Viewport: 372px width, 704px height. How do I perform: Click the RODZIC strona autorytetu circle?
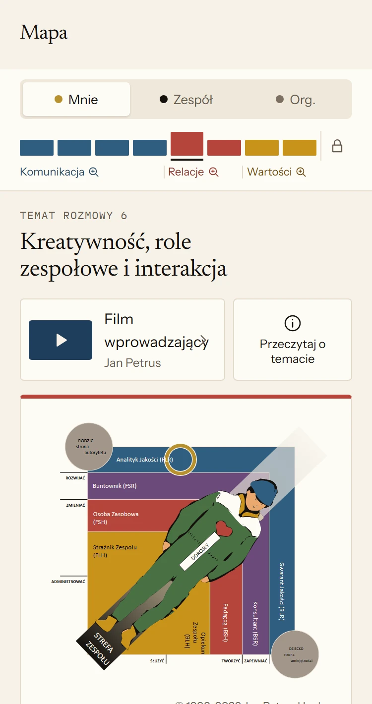click(x=89, y=447)
